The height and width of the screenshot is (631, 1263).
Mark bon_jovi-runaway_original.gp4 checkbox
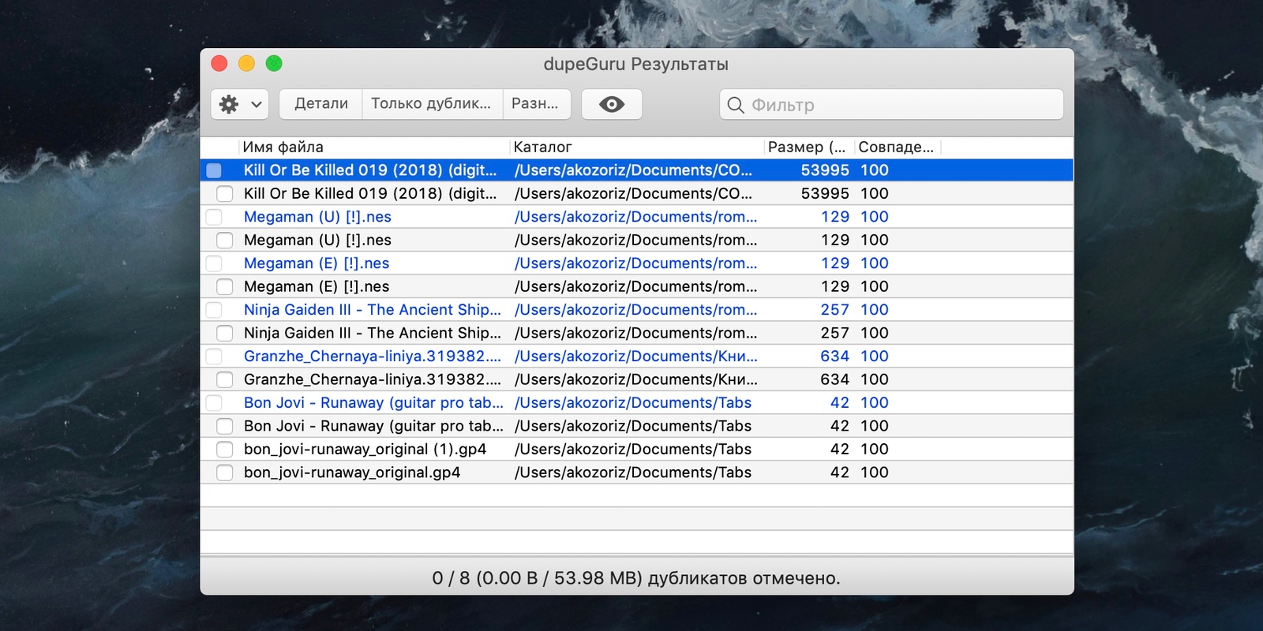[225, 472]
